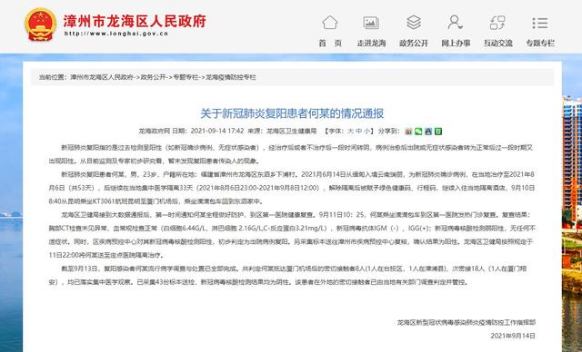This screenshot has height=352, width=582.
Task: Go to breadcrumb 龙海疫情防控专栏
Action: (x=231, y=77)
